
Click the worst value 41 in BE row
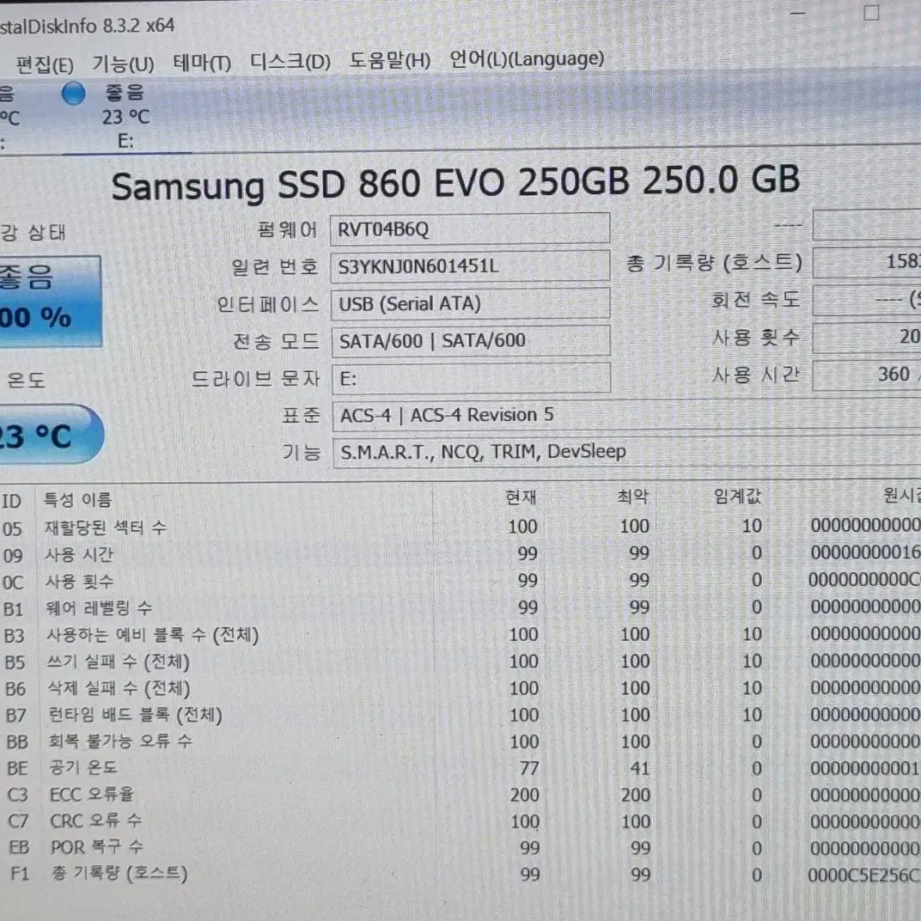point(640,768)
